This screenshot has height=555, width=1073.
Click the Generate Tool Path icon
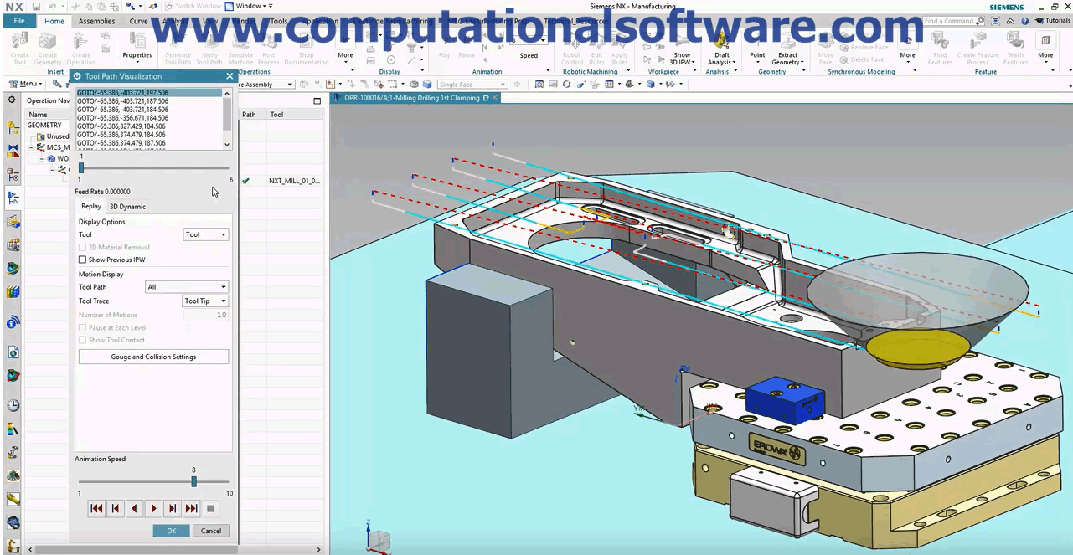[178, 47]
